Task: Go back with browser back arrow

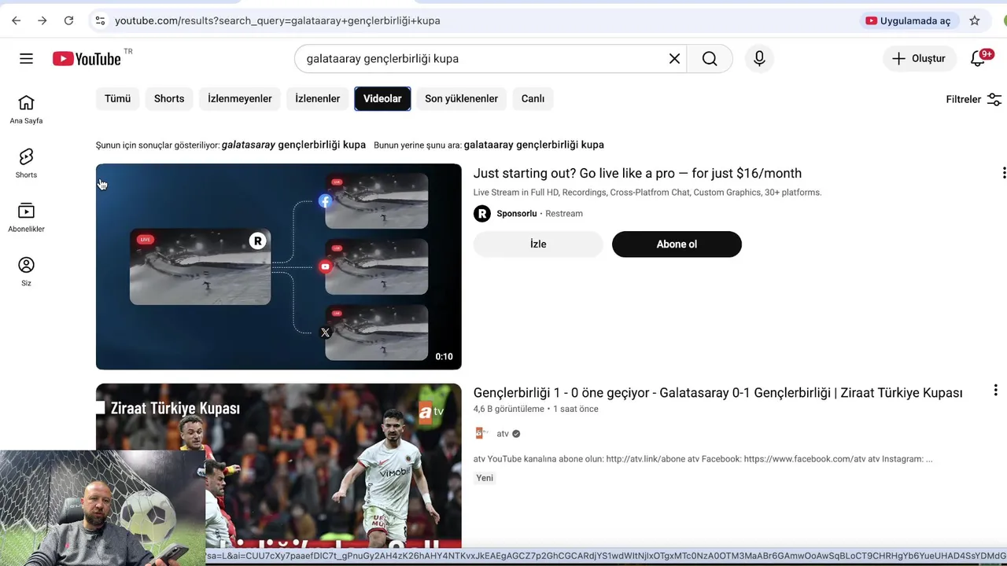Action: [16, 20]
